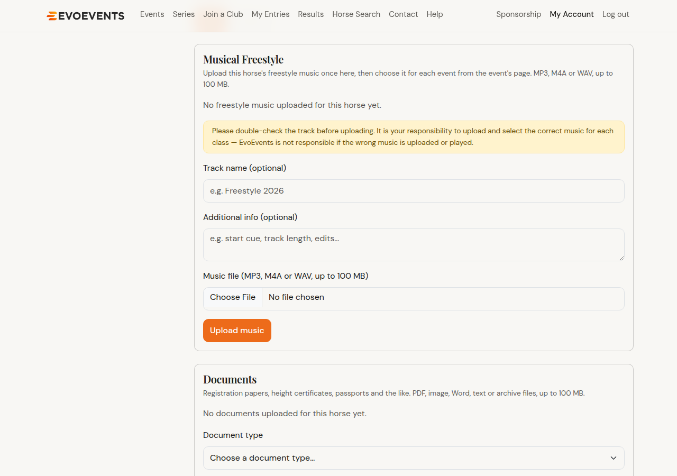
Task: Click the Musical Freestyle heading
Action: coord(243,59)
